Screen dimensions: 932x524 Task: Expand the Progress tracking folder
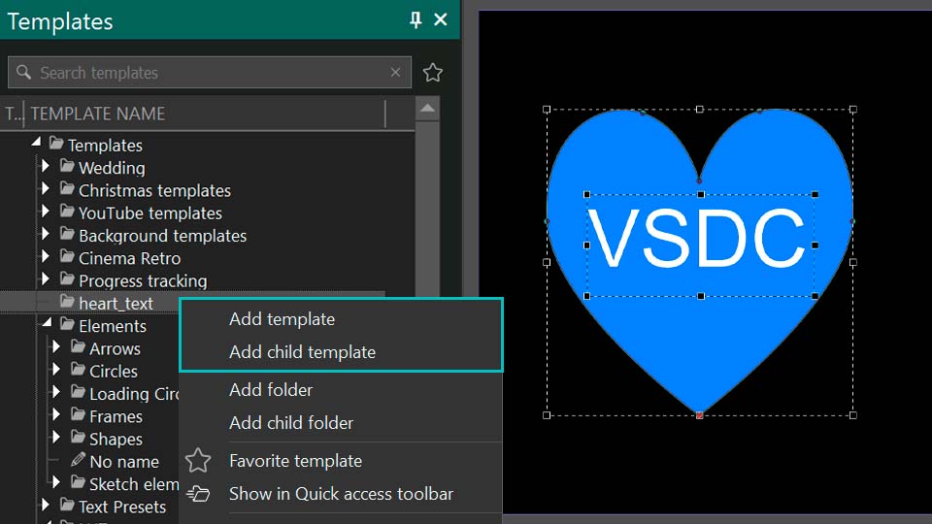coord(46,279)
